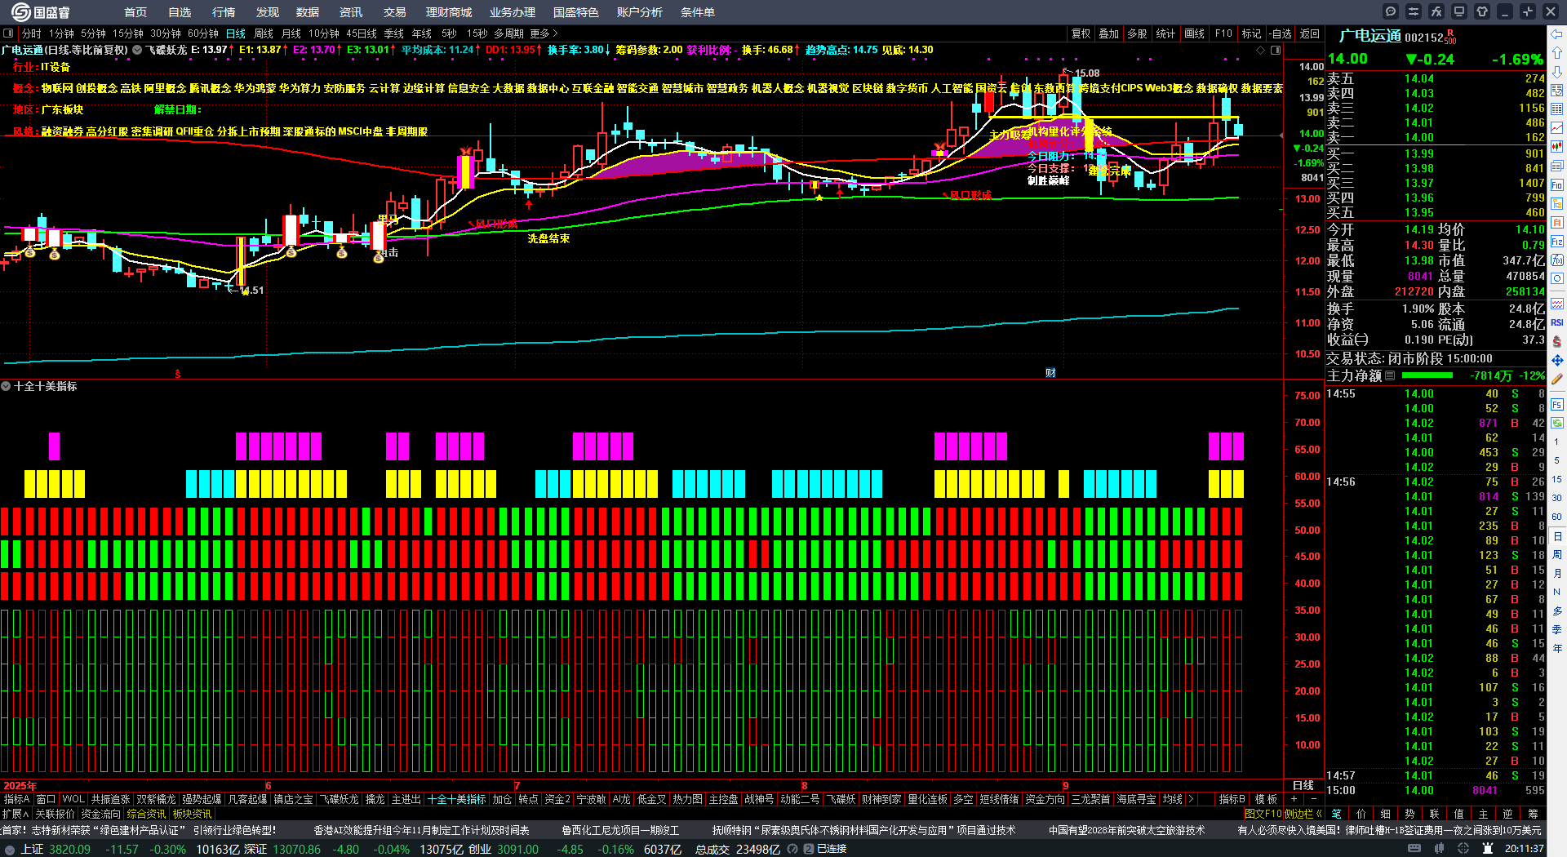The height and width of the screenshot is (857, 1567).
Task: Open the skin shirt icon in title bar
Action: pyautogui.click(x=1482, y=11)
